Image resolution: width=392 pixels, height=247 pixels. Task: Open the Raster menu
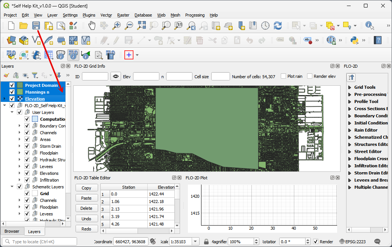click(123, 15)
